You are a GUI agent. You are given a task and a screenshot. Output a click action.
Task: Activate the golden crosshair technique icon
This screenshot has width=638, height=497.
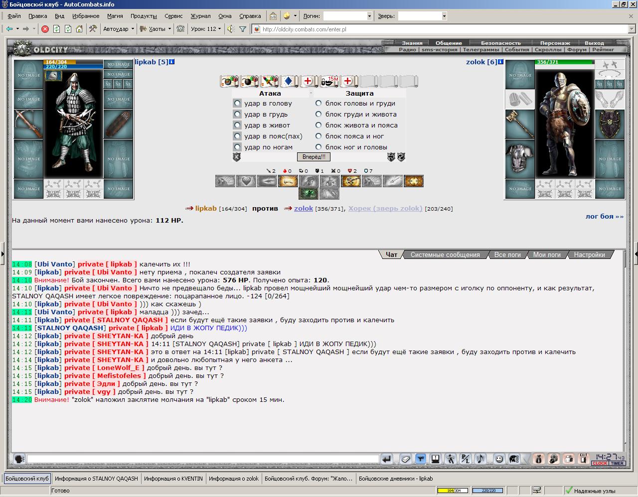(414, 181)
